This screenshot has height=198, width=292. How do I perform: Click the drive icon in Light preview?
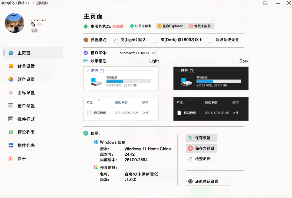96,82
